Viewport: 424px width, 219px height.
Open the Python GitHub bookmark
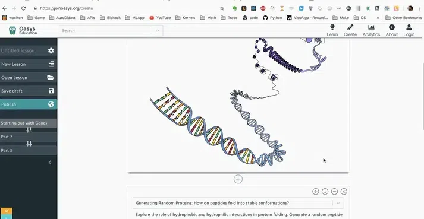(x=272, y=18)
